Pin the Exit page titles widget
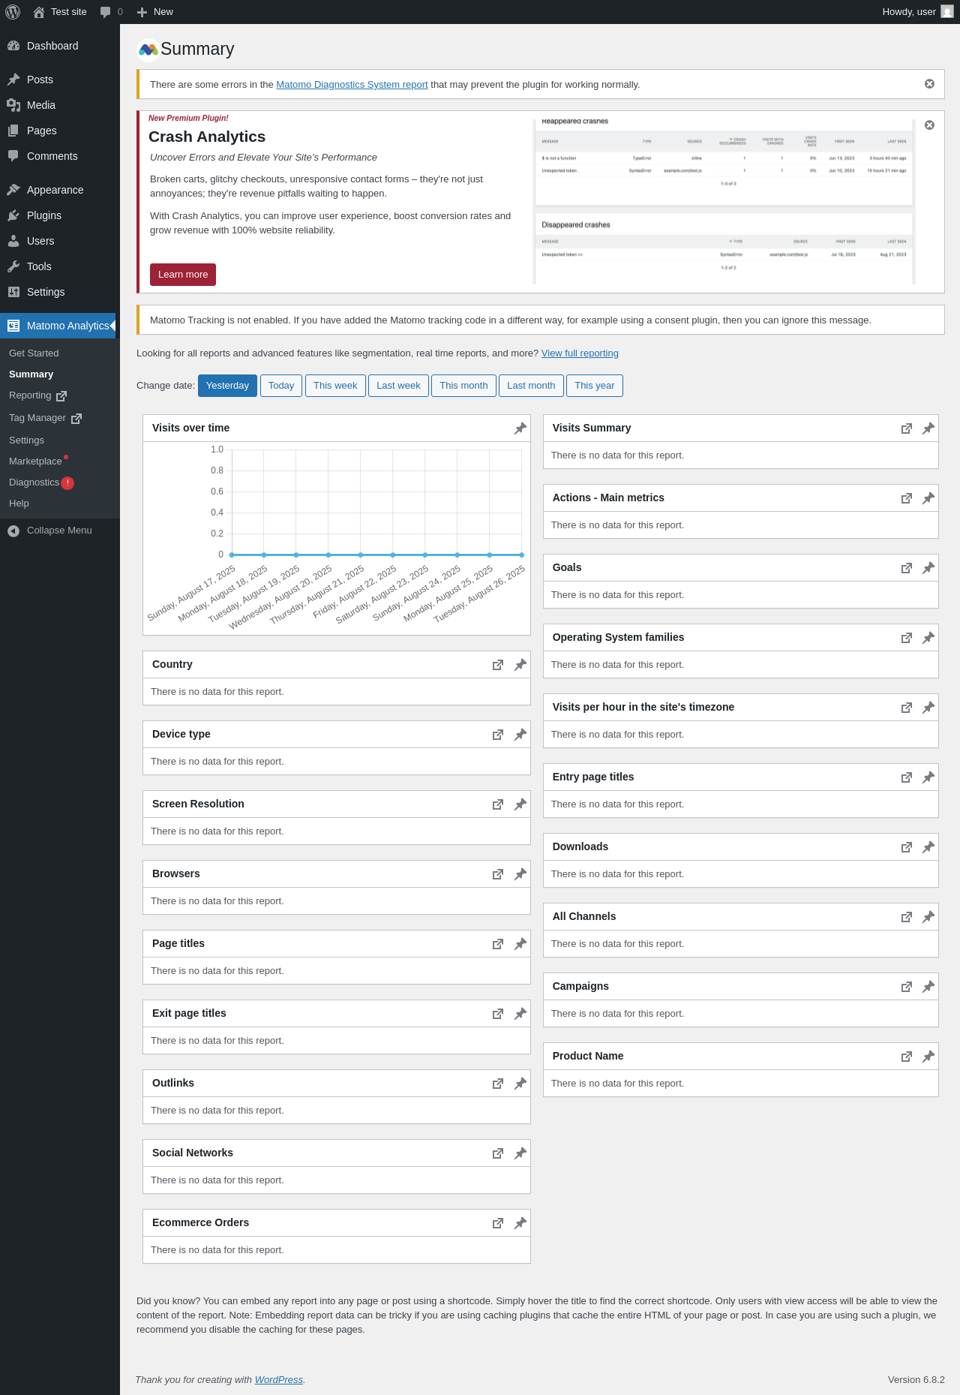Viewport: 960px width, 1395px height. pos(520,1014)
